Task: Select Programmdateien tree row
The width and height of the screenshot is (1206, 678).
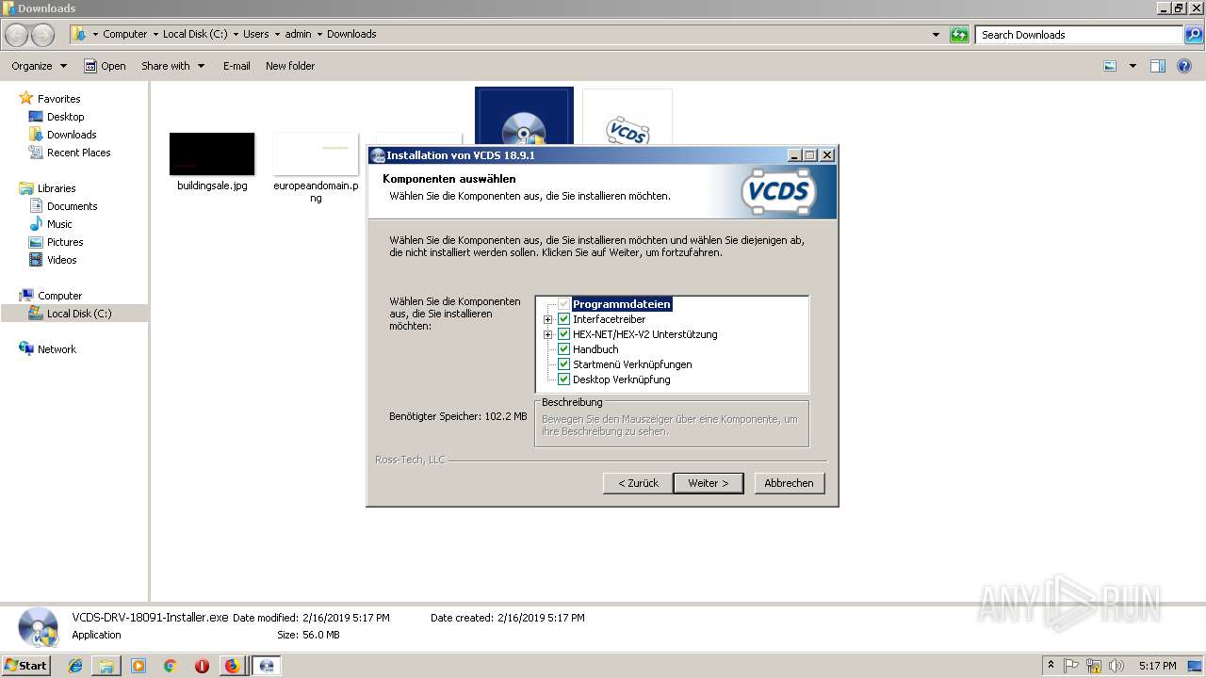Action: (622, 304)
